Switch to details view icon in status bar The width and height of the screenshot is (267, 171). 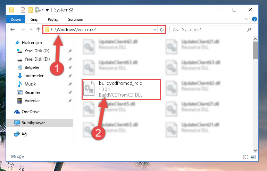tap(245, 157)
